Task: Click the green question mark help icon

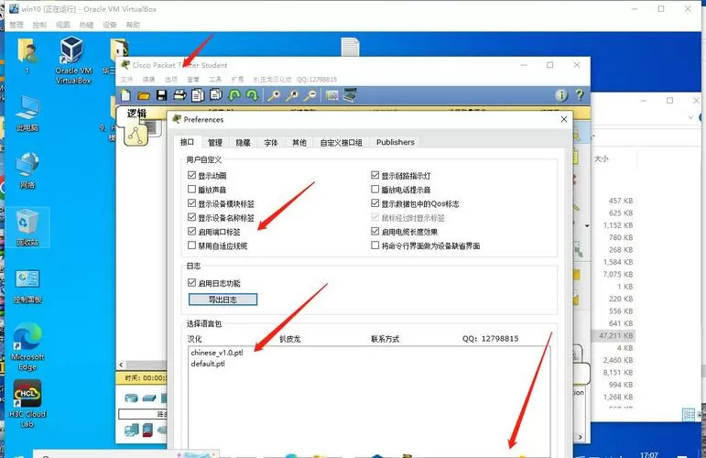Action: point(580,95)
